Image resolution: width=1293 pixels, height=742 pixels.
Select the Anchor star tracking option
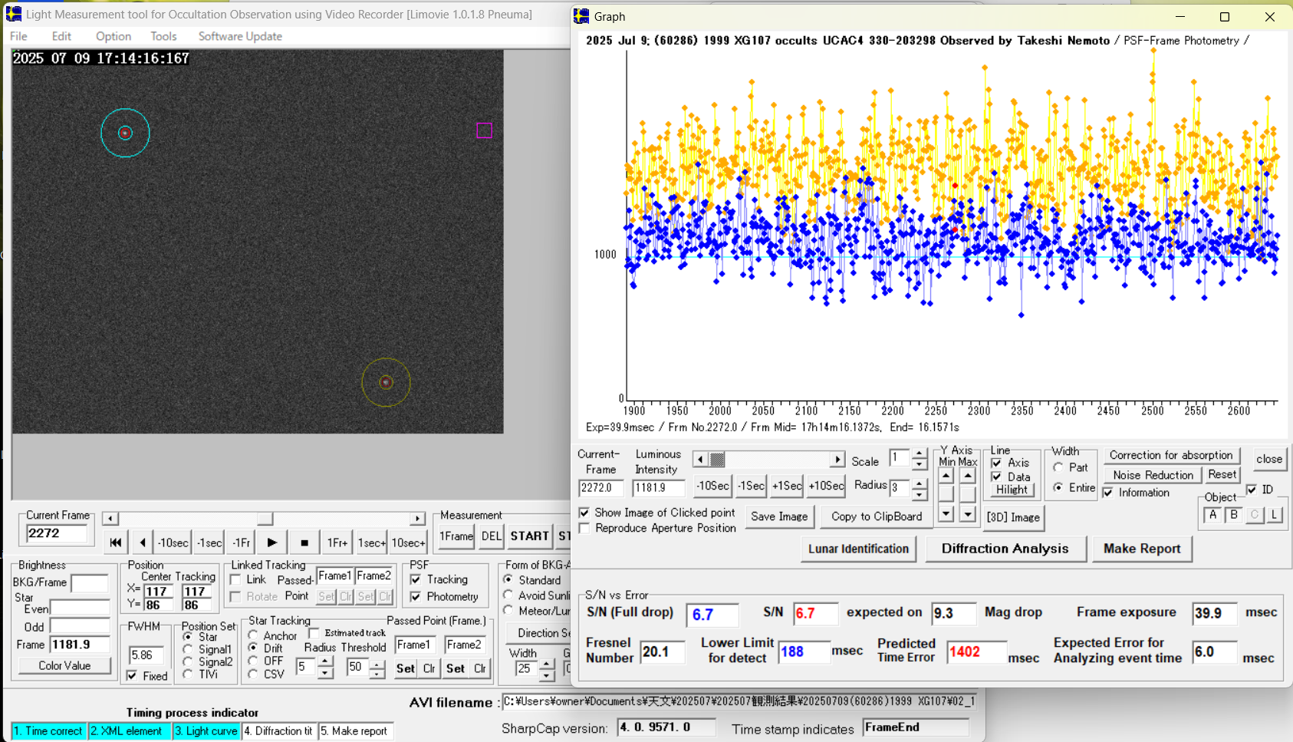[254, 635]
